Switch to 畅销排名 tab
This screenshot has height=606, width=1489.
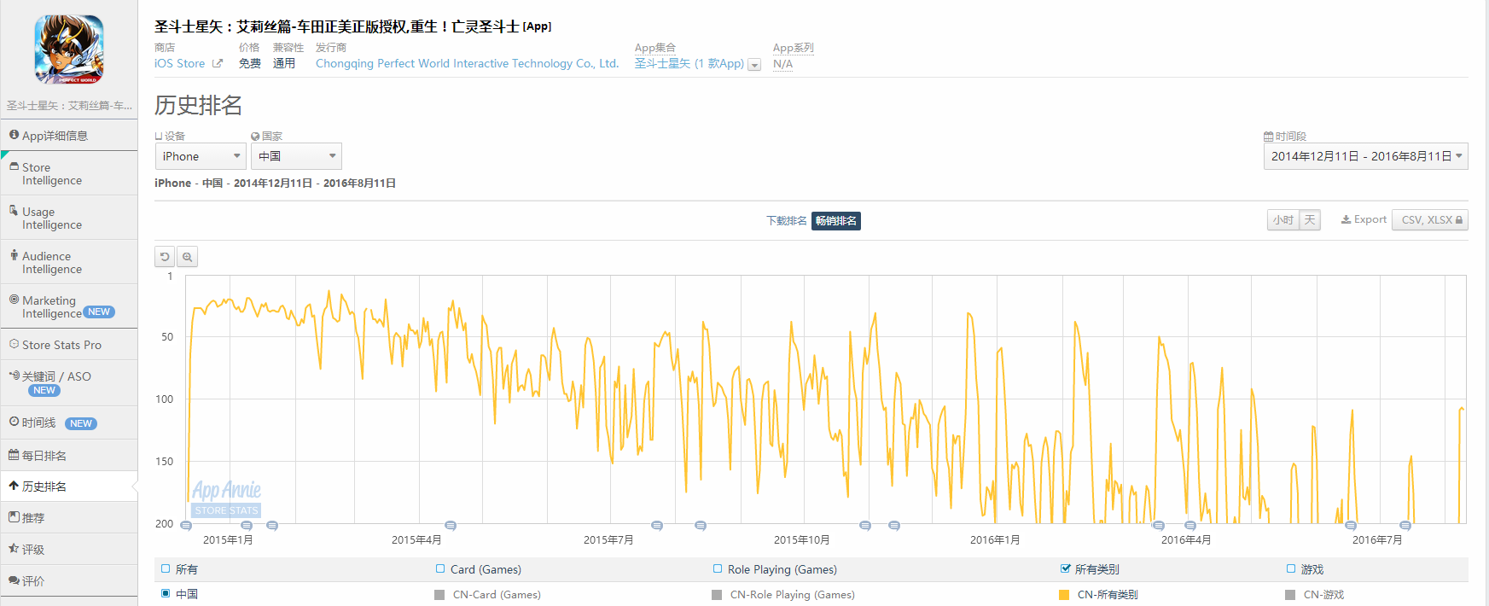(x=836, y=221)
